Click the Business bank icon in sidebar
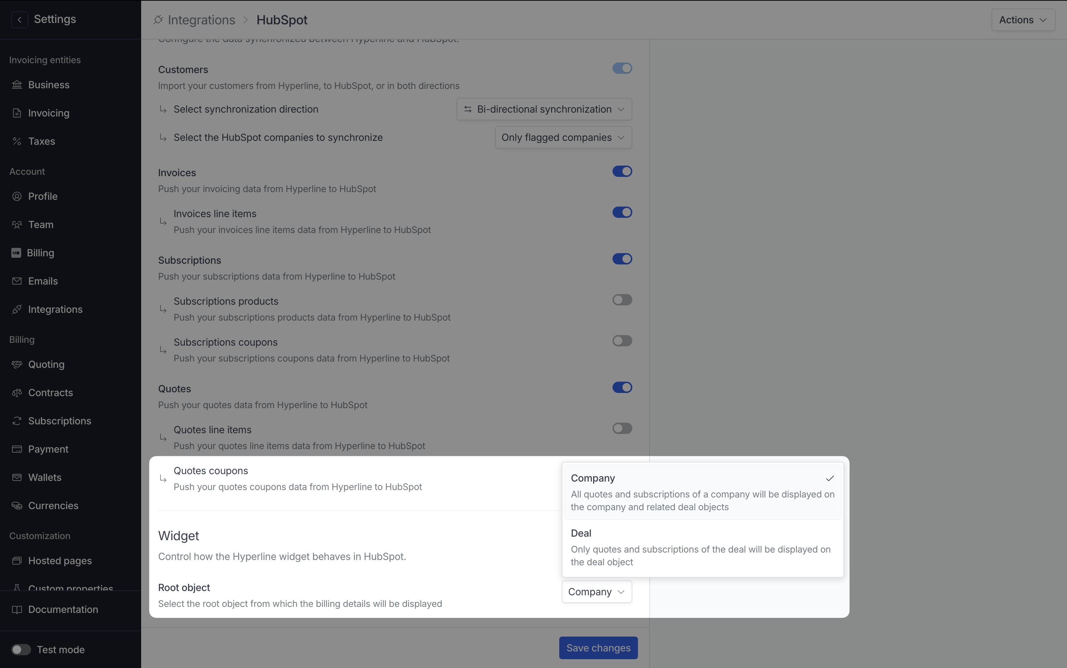 coord(17,84)
